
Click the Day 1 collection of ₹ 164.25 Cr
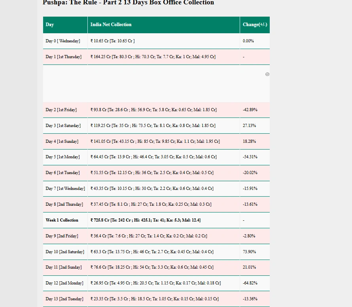click(x=153, y=57)
